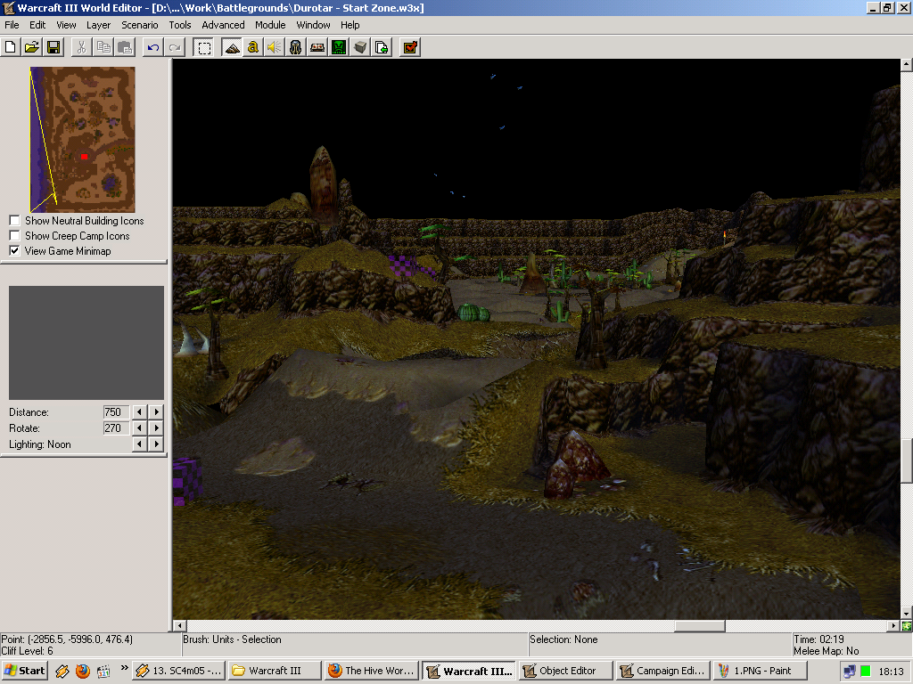This screenshot has height=684, width=913.
Task: Undo the last action
Action: click(x=153, y=47)
